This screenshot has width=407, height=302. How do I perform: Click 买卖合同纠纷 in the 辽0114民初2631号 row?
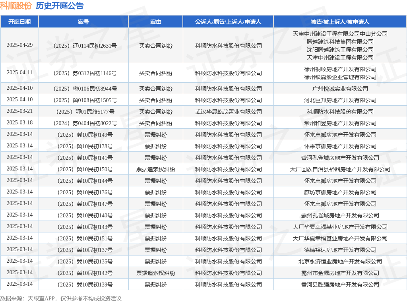tap(156, 46)
